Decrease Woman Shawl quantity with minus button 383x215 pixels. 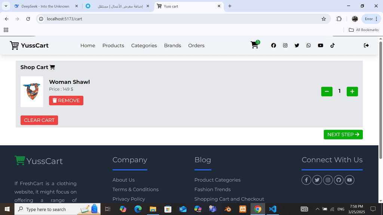click(x=327, y=91)
